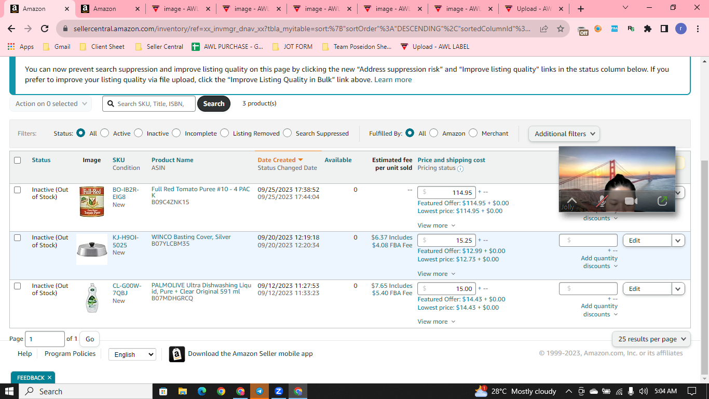Sort by the Date Created column
Screen dimensions: 709x399
pyautogui.click(x=280, y=160)
